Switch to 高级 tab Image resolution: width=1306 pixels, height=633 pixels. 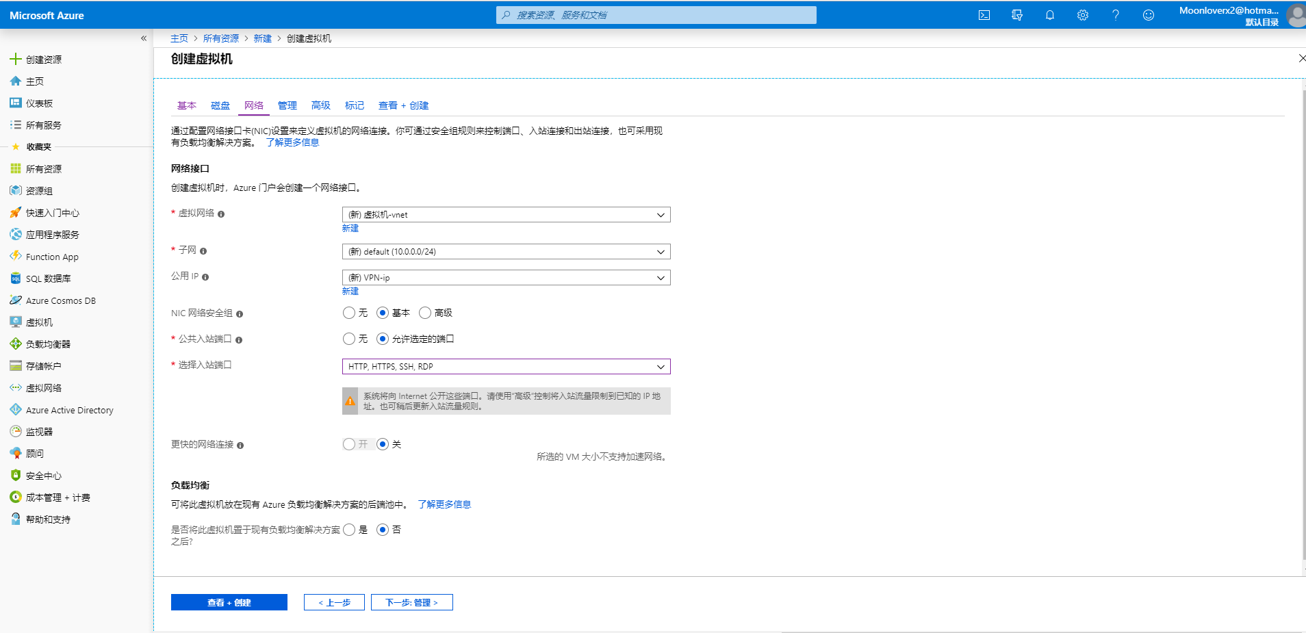pyautogui.click(x=321, y=105)
